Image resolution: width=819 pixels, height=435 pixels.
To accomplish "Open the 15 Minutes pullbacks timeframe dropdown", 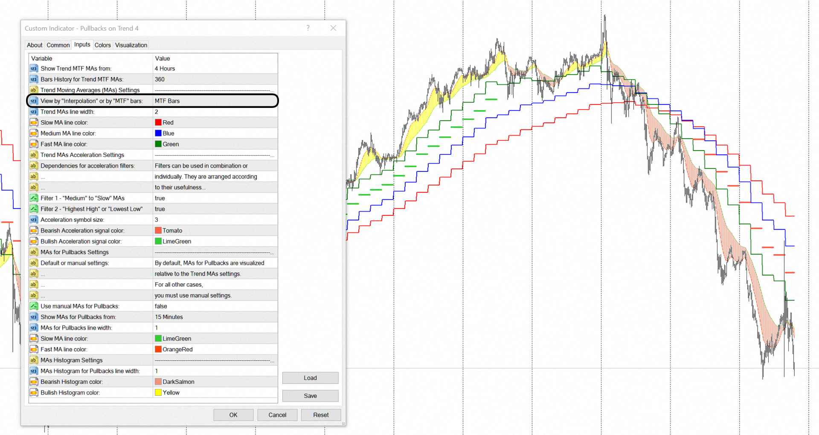I will (215, 317).
